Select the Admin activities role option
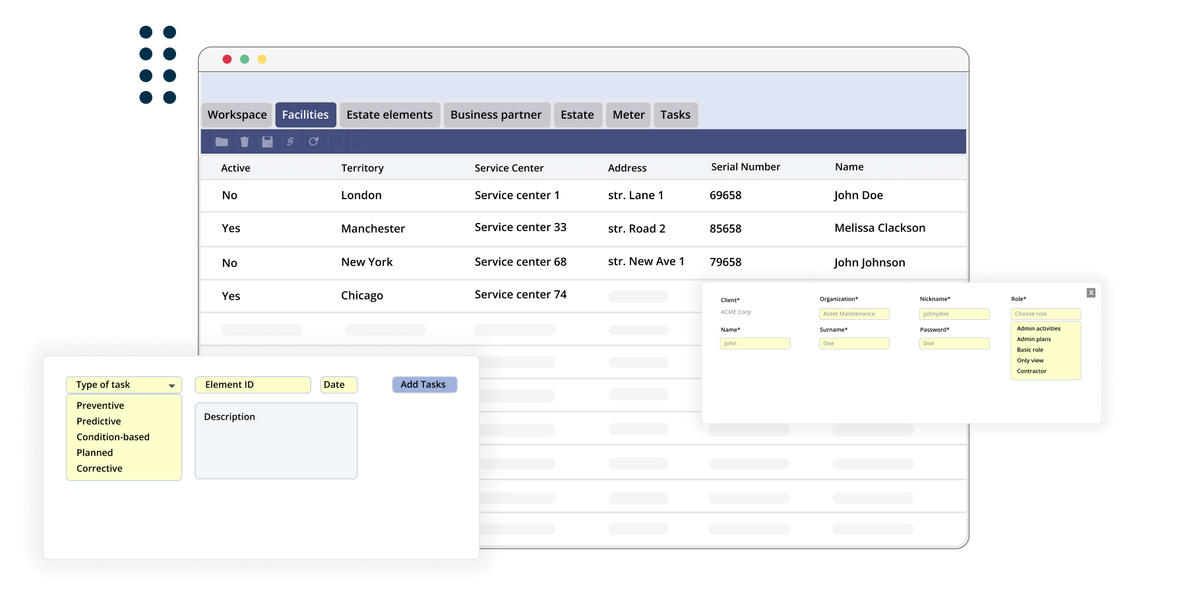Image resolution: width=1191 pixels, height=595 pixels. [1039, 329]
